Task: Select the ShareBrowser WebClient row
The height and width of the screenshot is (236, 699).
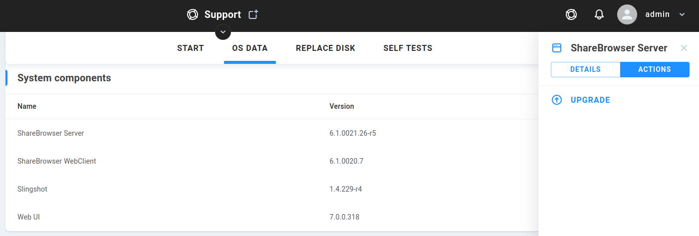Action: point(272,161)
